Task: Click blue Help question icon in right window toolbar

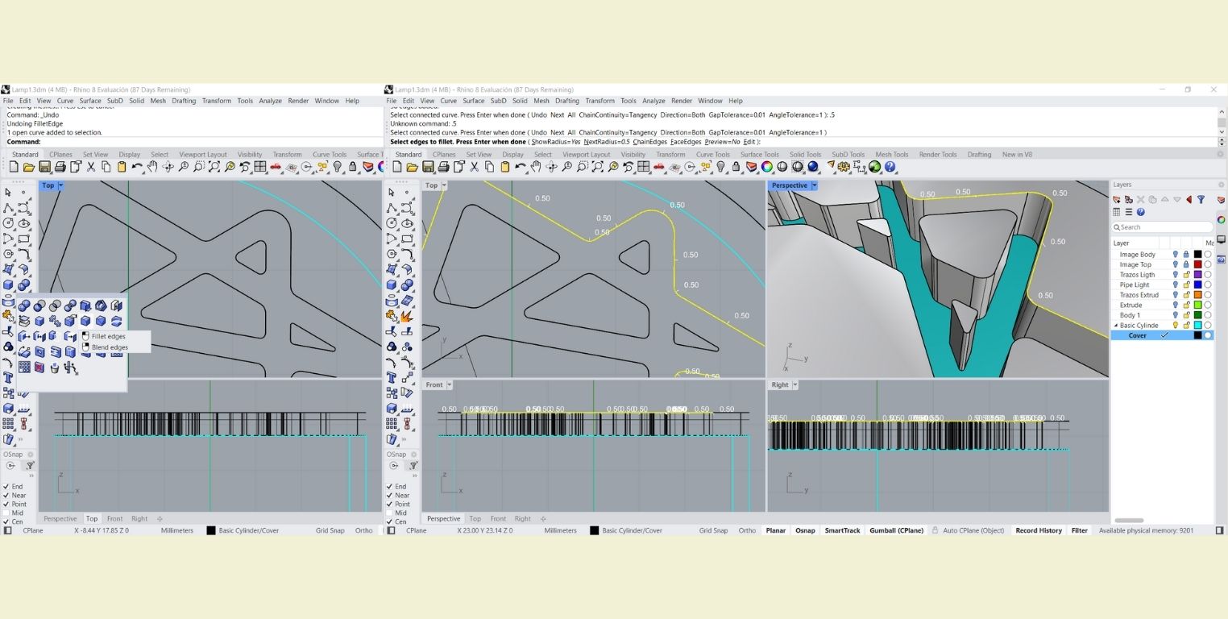Action: [x=890, y=167]
